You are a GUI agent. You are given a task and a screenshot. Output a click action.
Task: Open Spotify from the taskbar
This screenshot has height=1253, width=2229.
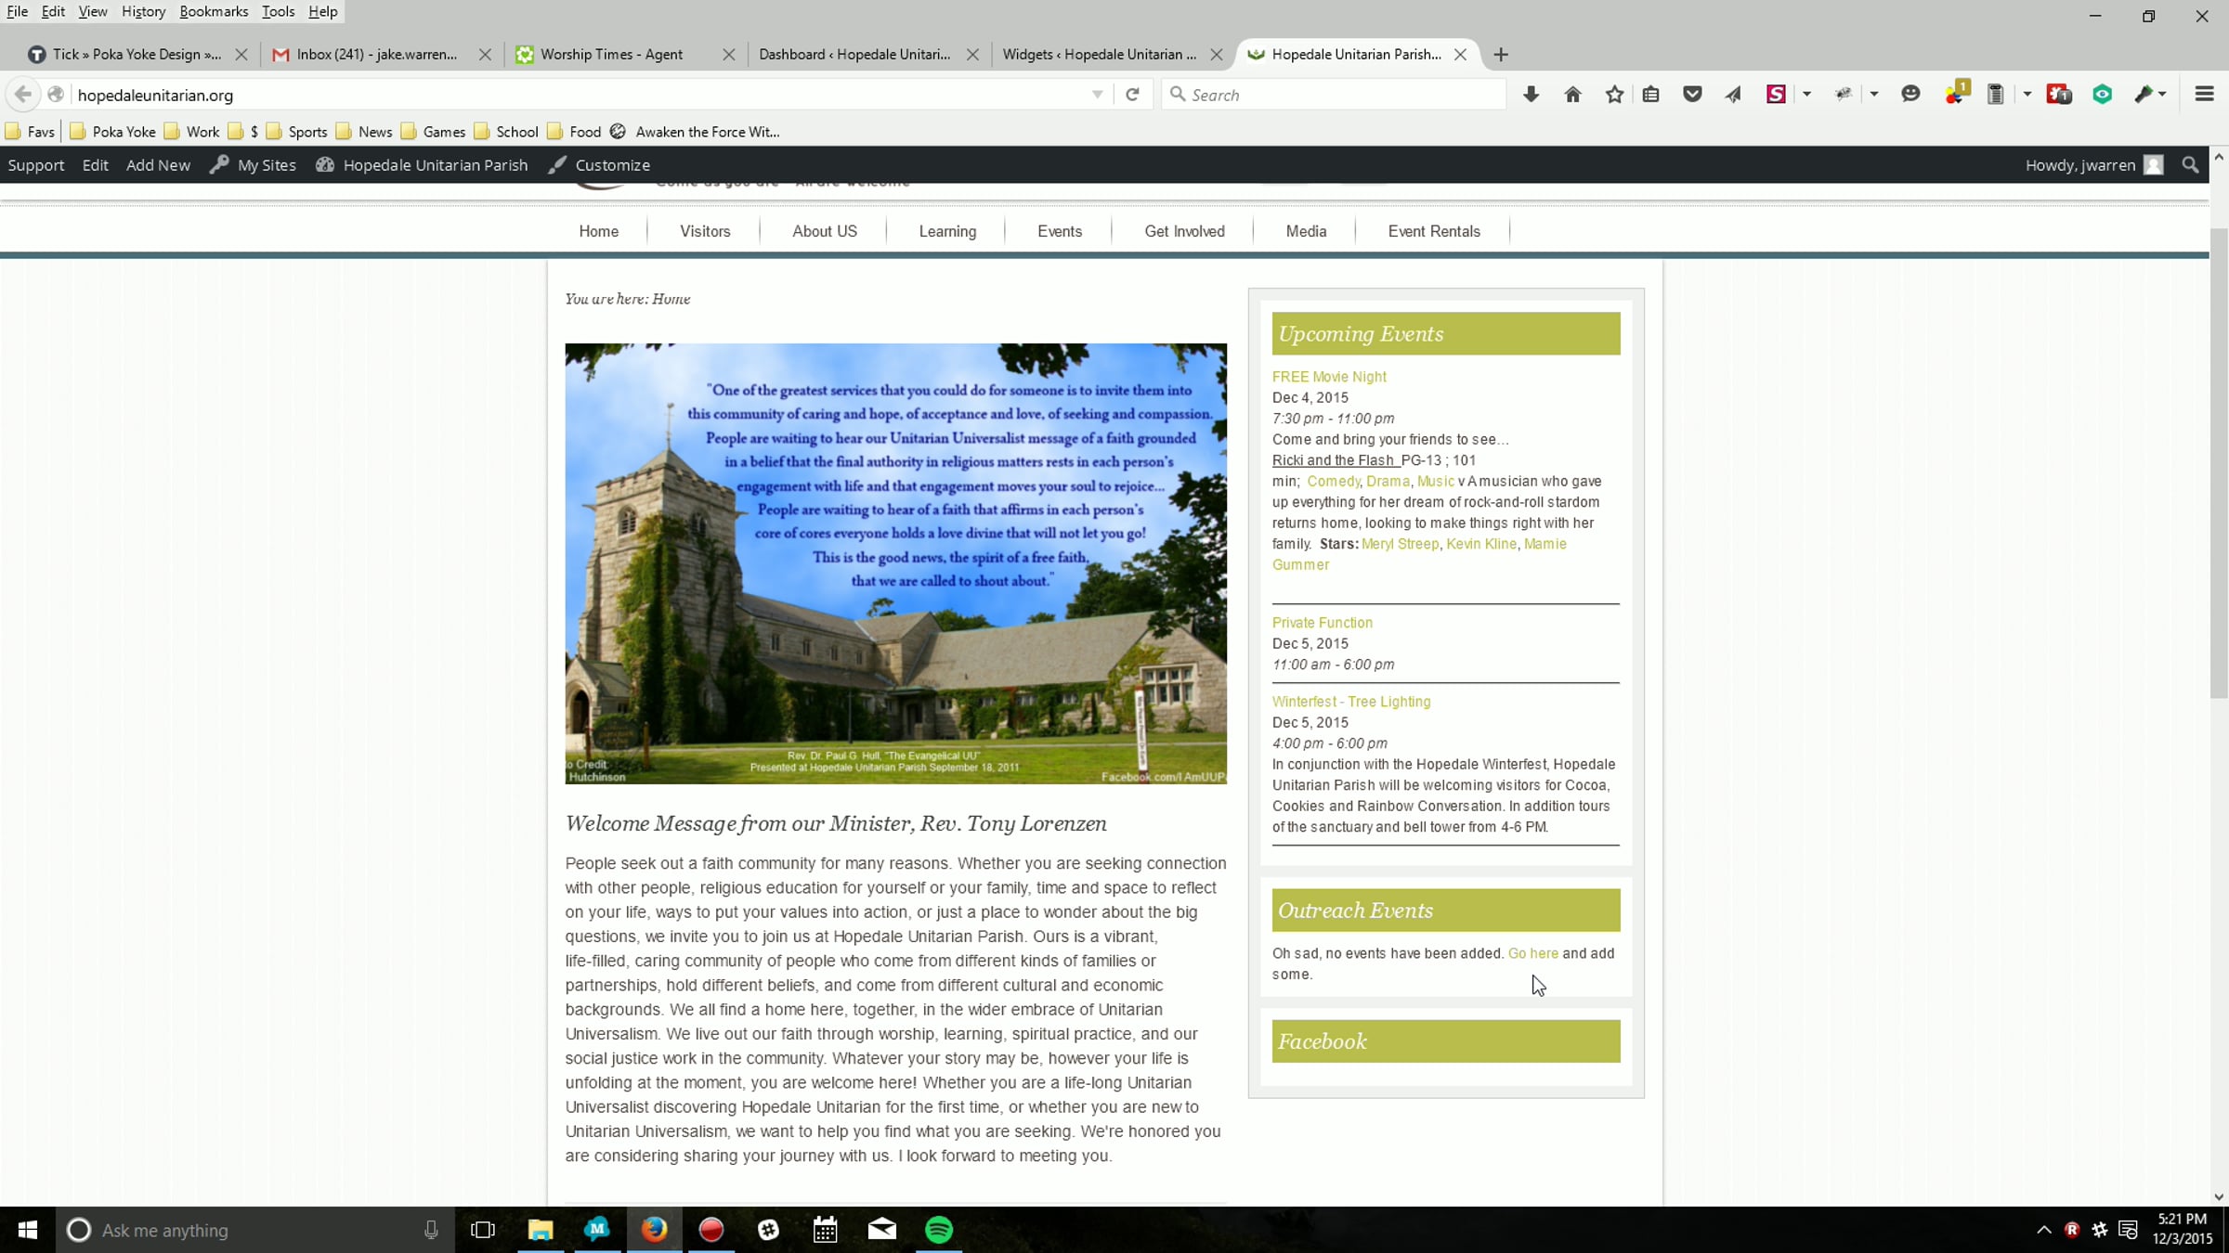click(939, 1230)
